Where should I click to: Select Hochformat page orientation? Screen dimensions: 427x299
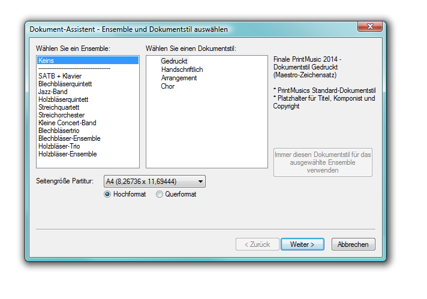pos(108,194)
